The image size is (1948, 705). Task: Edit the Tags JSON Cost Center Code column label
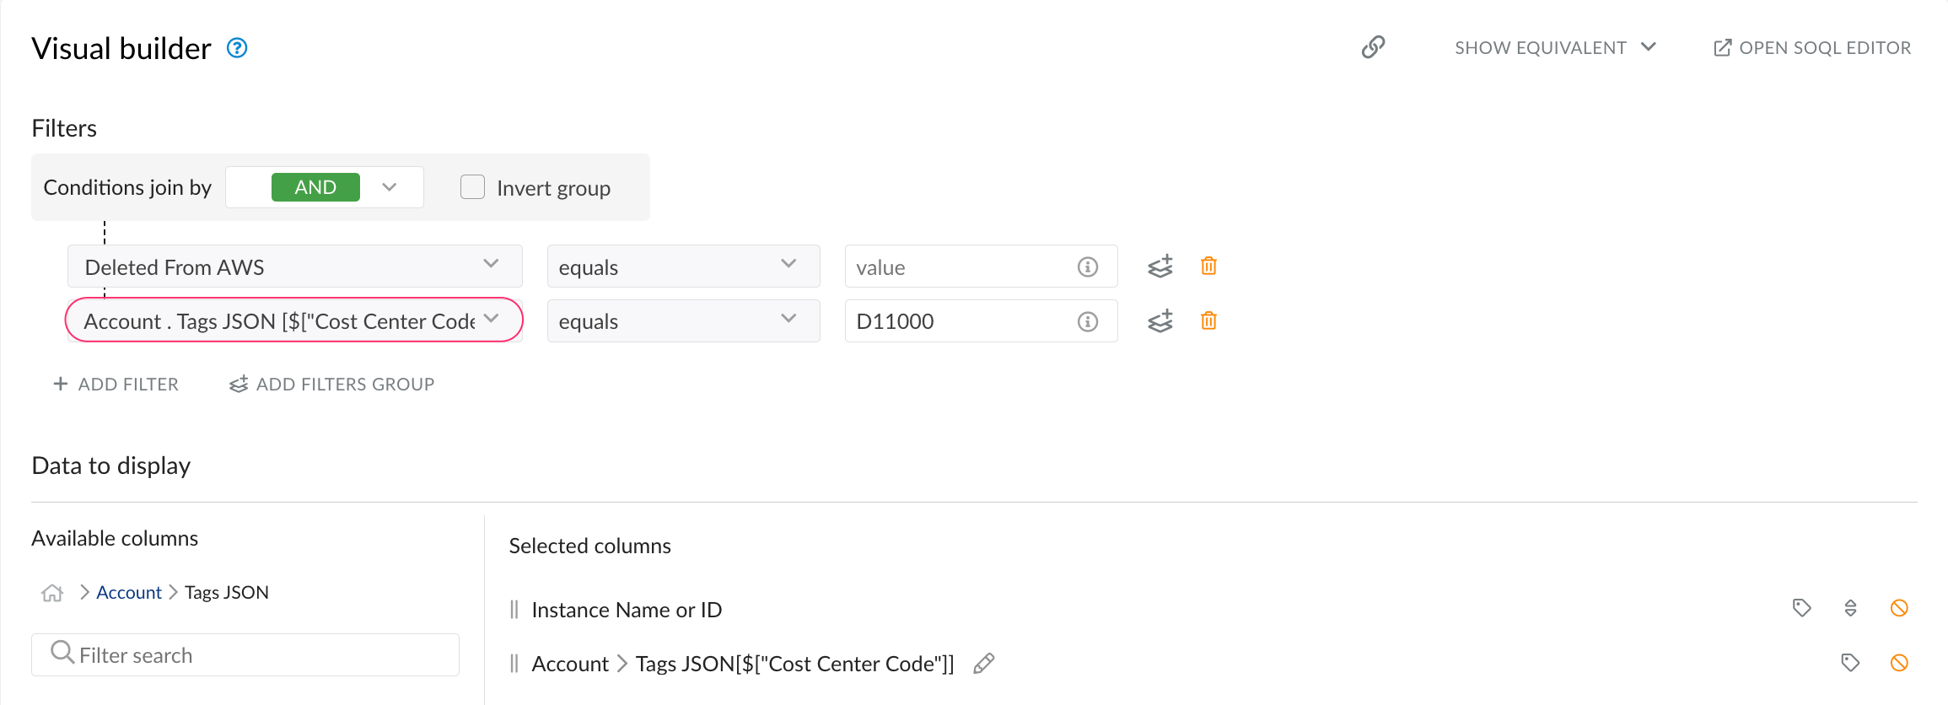click(x=984, y=664)
